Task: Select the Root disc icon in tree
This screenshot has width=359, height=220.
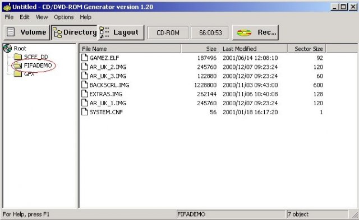Action: (x=7, y=48)
